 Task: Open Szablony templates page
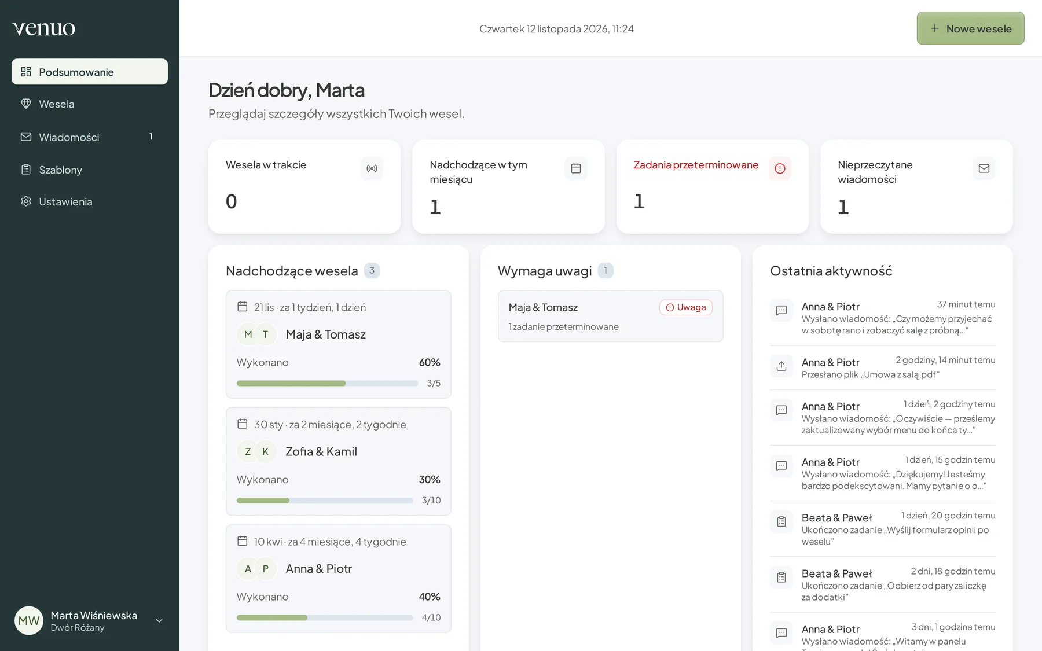click(90, 170)
